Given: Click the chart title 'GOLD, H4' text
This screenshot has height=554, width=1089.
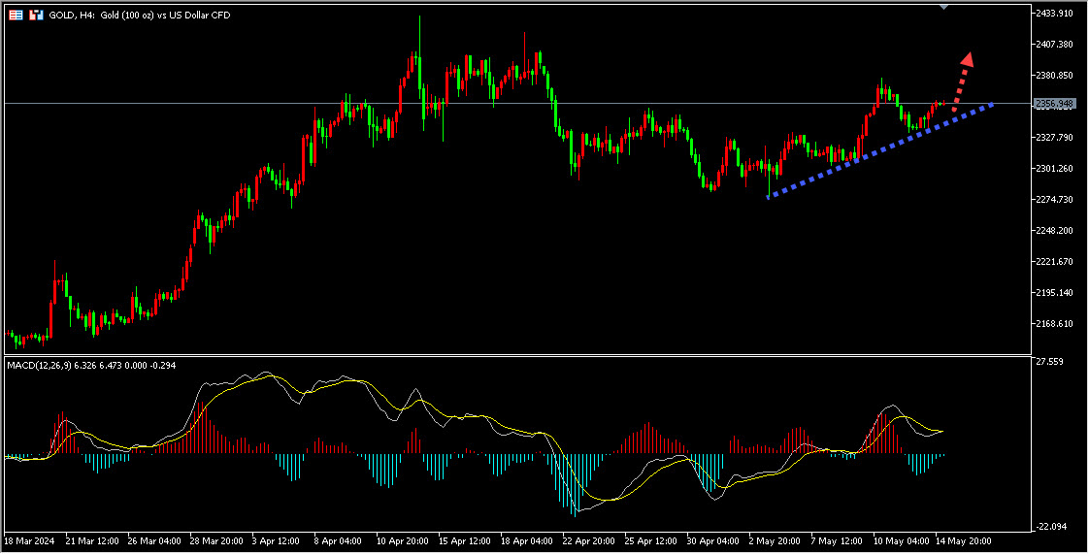Looking at the screenshot, I should (x=73, y=16).
